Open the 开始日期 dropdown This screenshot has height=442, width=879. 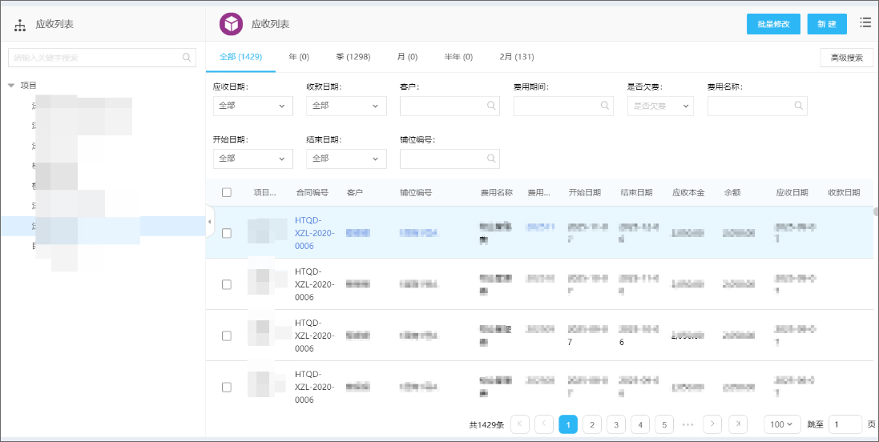coord(253,159)
